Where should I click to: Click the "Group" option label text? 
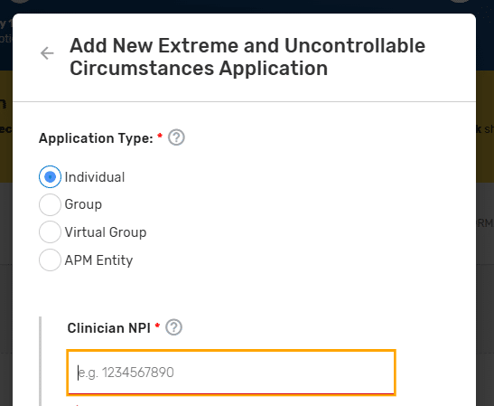point(83,204)
